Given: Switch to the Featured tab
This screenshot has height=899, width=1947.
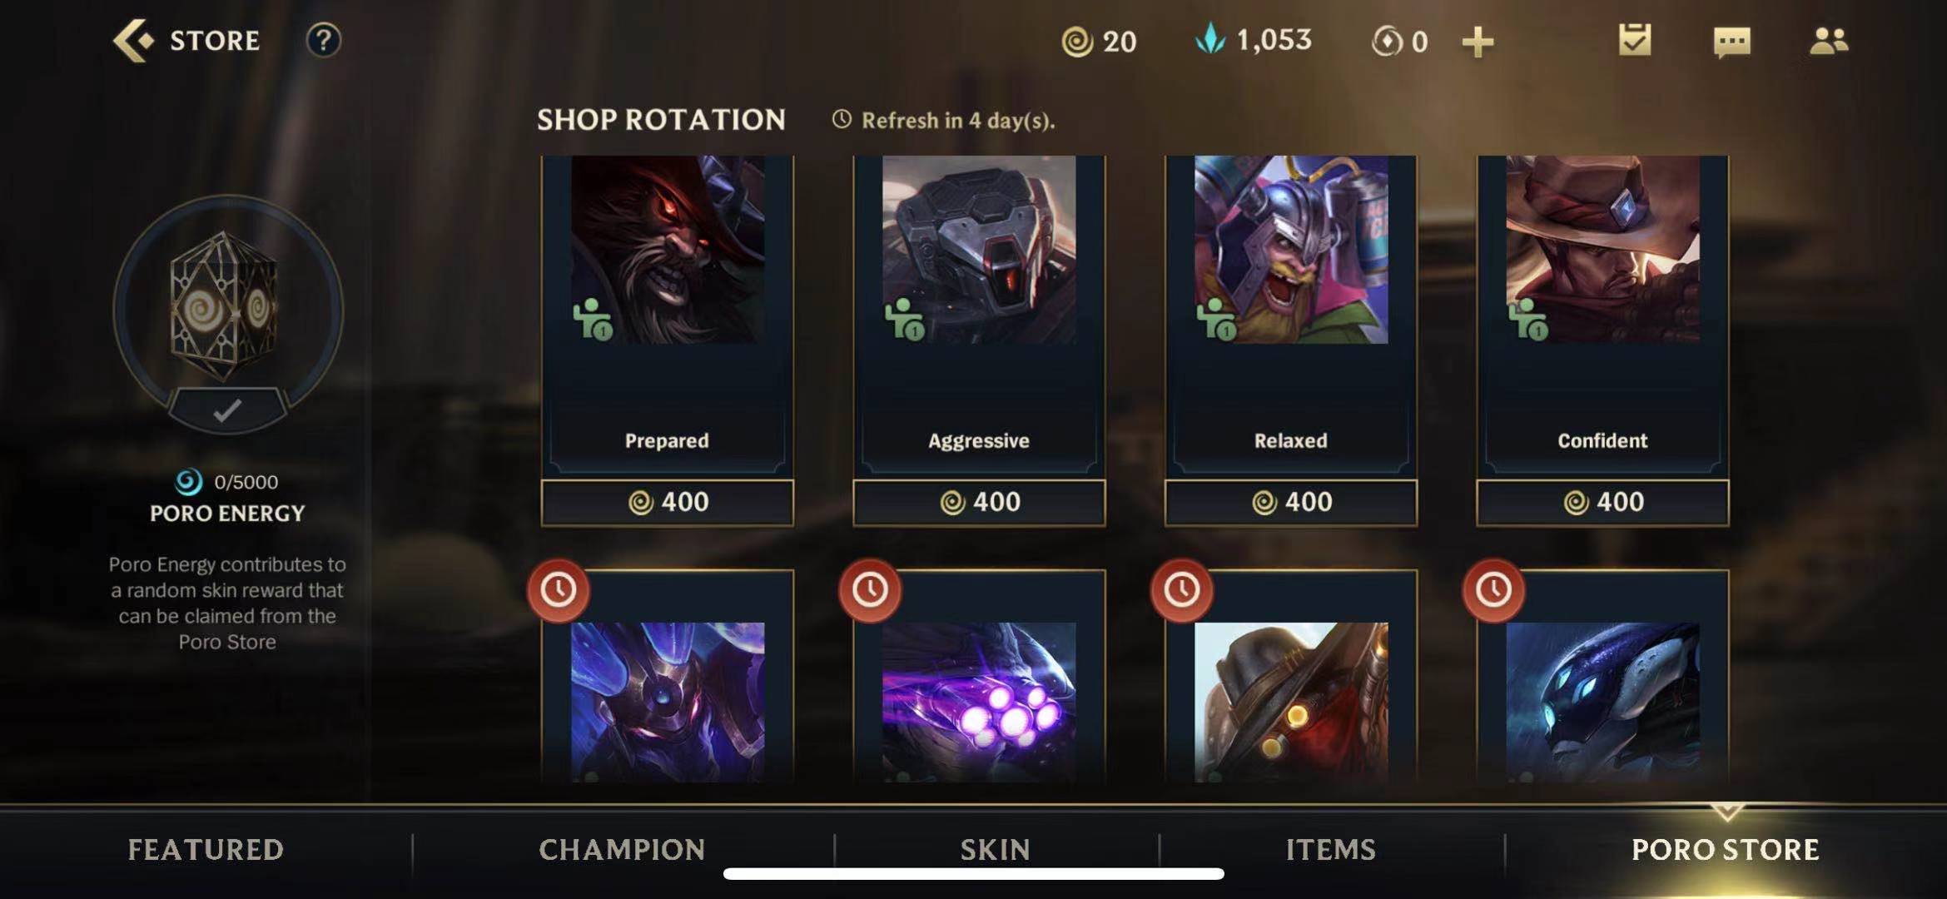Looking at the screenshot, I should (x=206, y=850).
